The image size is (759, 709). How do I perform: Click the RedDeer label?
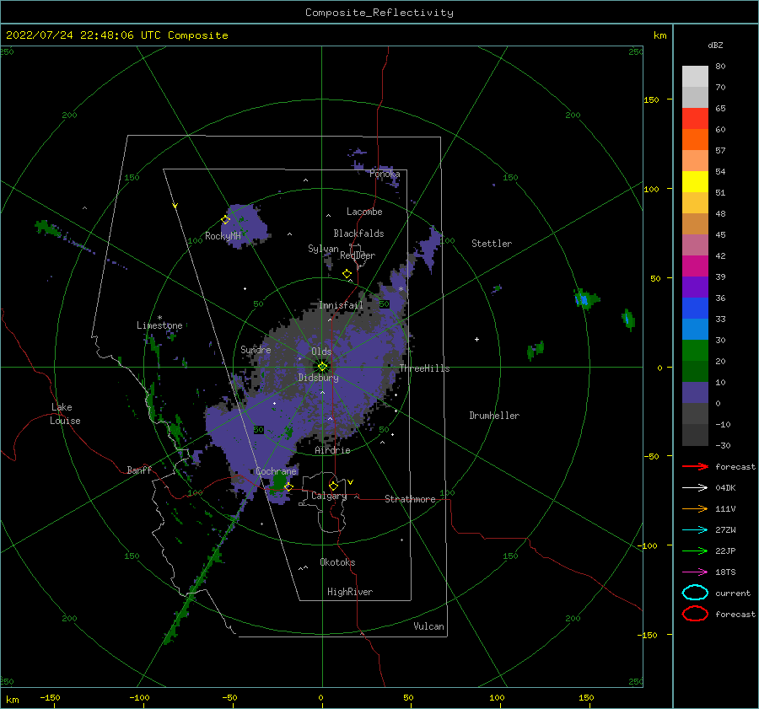pyautogui.click(x=358, y=255)
